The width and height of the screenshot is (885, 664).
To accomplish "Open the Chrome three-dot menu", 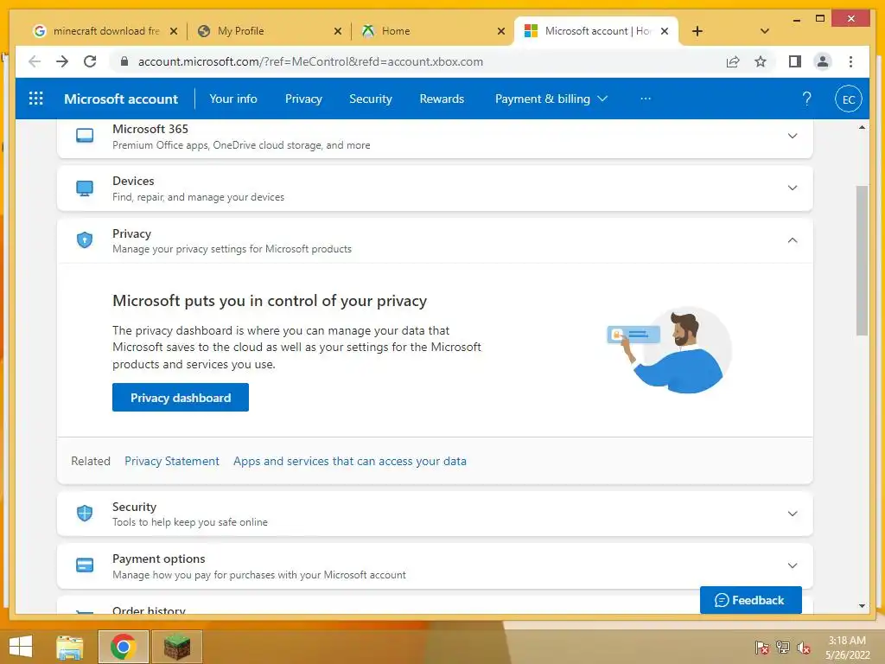I will [850, 61].
